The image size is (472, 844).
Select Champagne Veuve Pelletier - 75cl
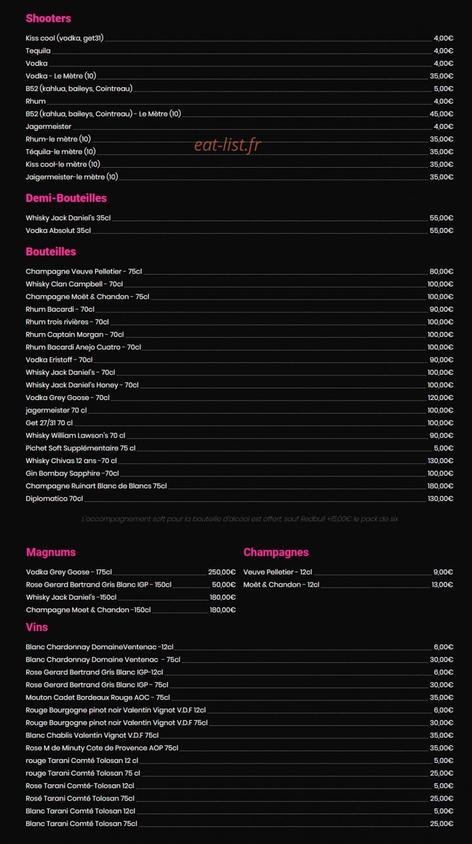coord(239,272)
